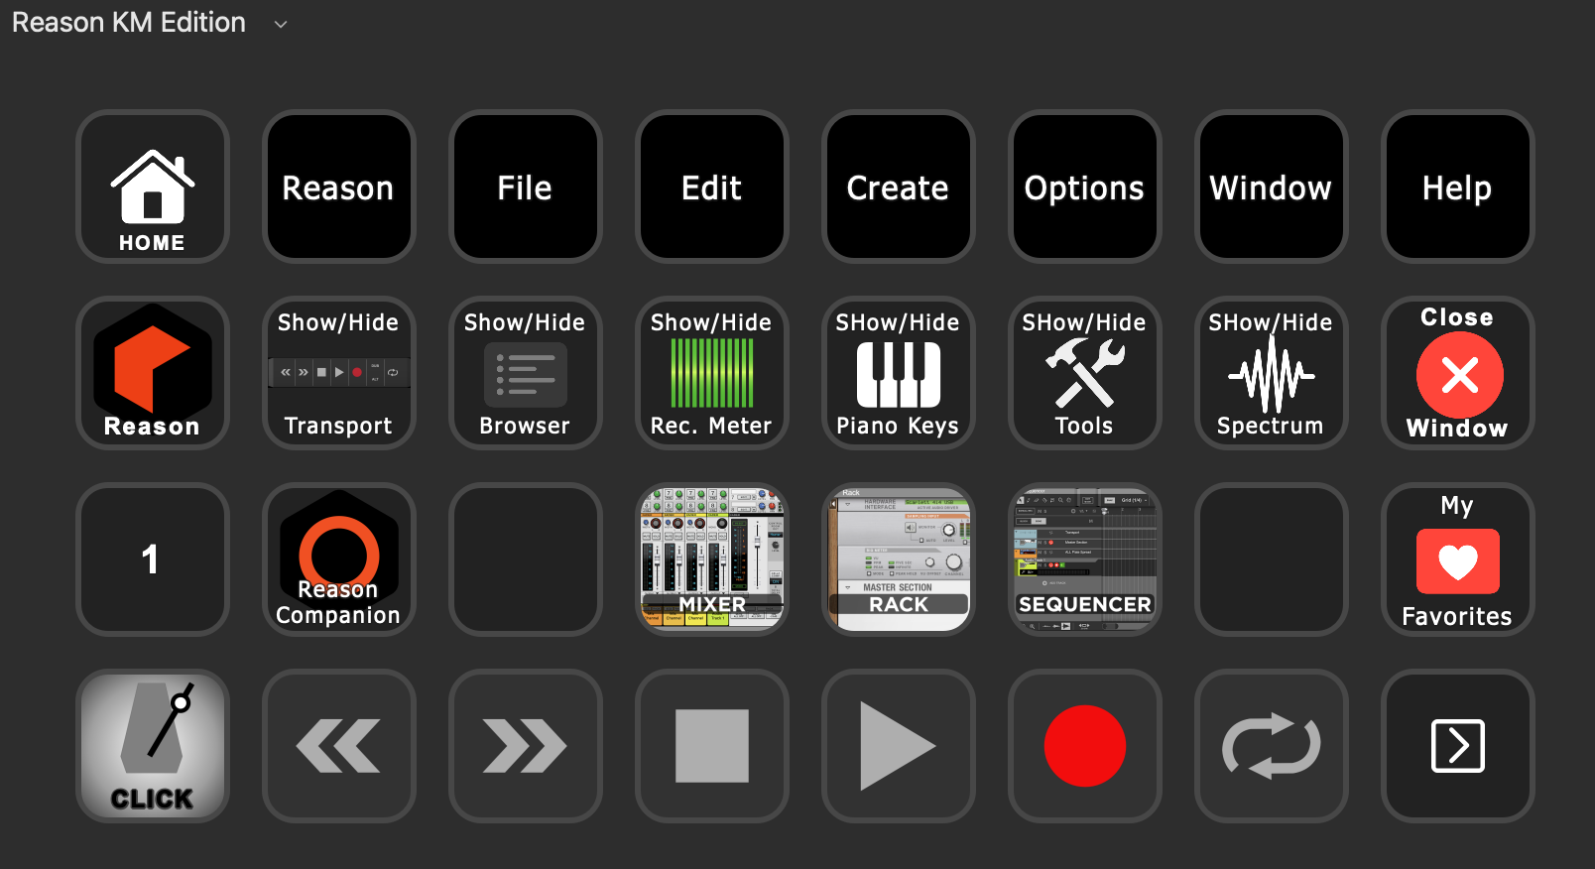Open the Help menu key
Viewport: 1595px width, 869px height.
1458,186
